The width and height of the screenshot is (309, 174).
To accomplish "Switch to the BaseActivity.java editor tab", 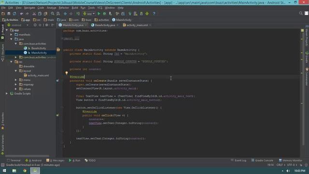I will 105,25.
